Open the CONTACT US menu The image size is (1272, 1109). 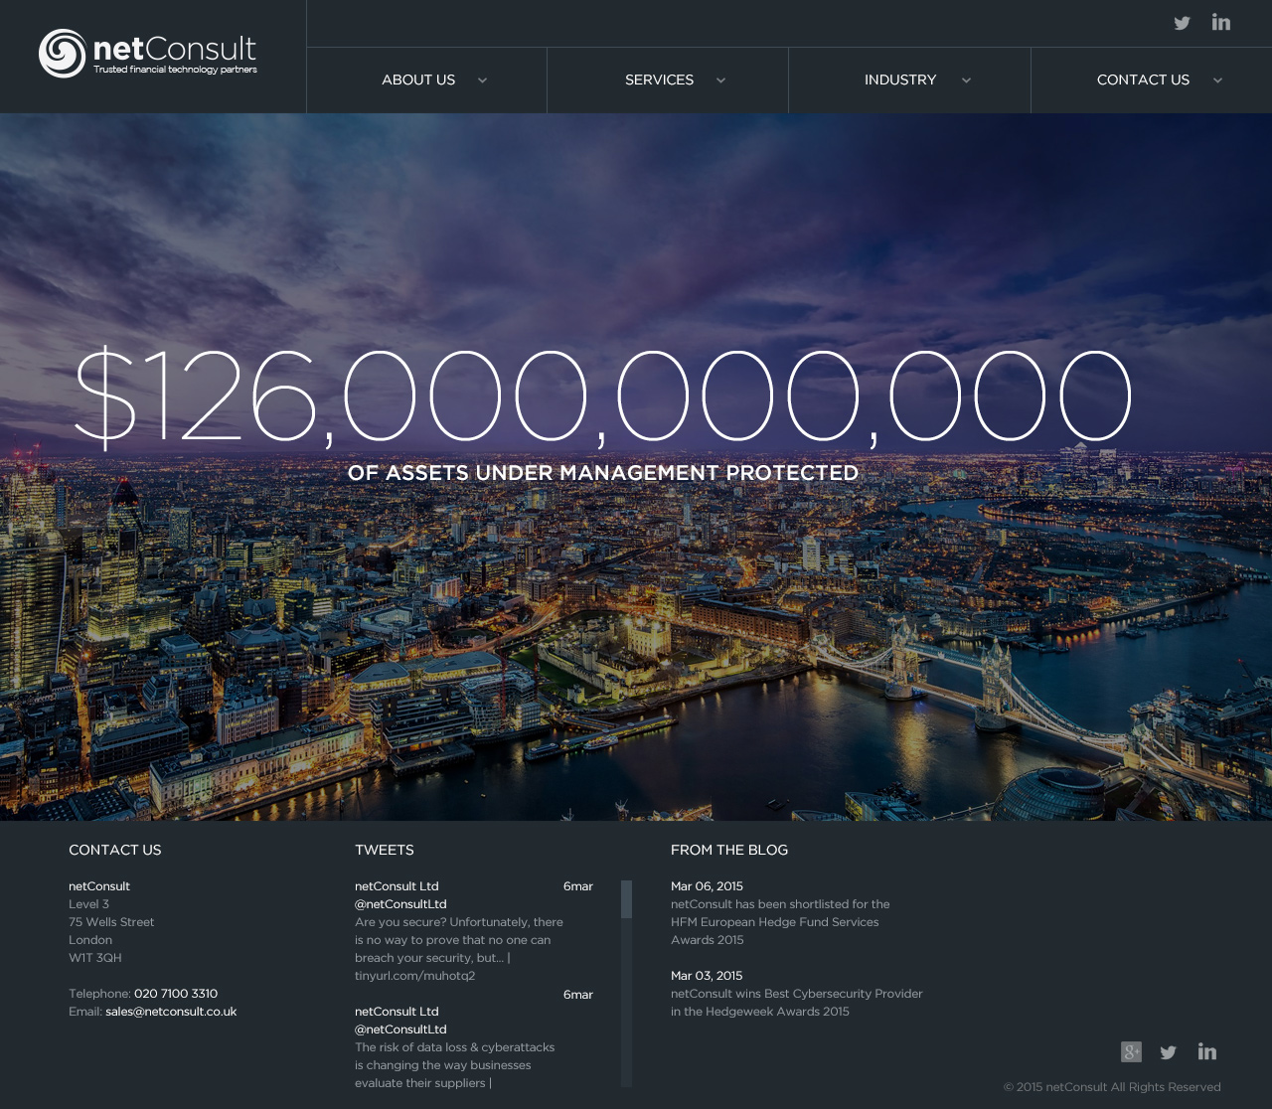(1143, 79)
